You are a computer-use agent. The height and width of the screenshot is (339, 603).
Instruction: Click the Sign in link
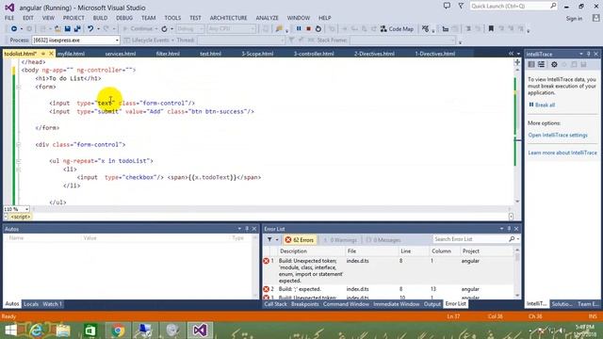pyautogui.click(x=574, y=19)
